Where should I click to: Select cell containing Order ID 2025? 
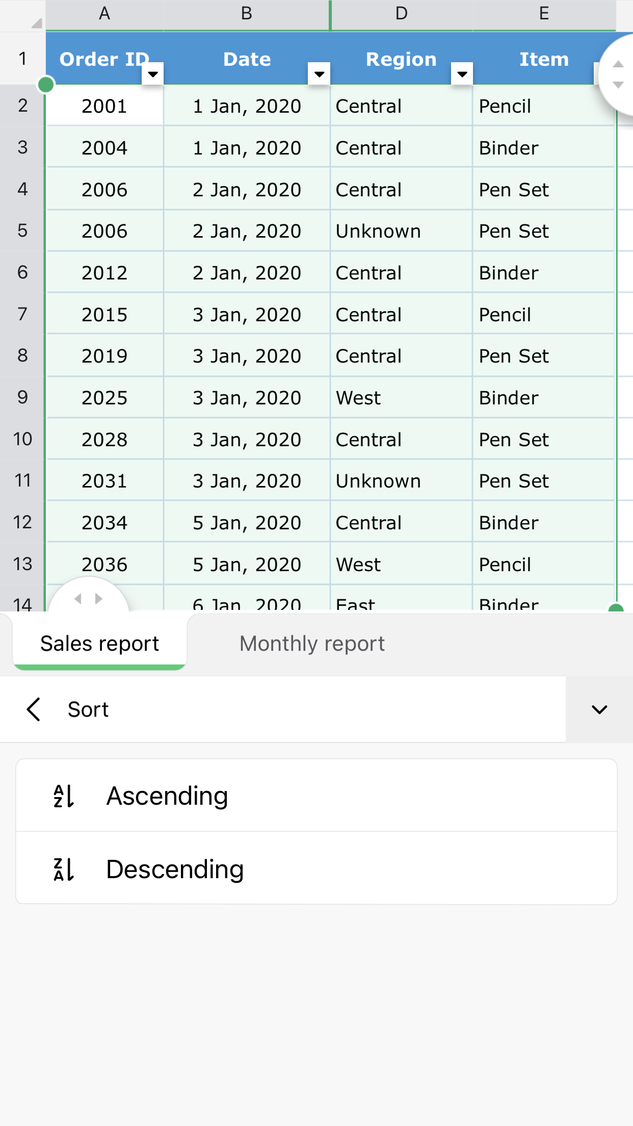tap(104, 398)
